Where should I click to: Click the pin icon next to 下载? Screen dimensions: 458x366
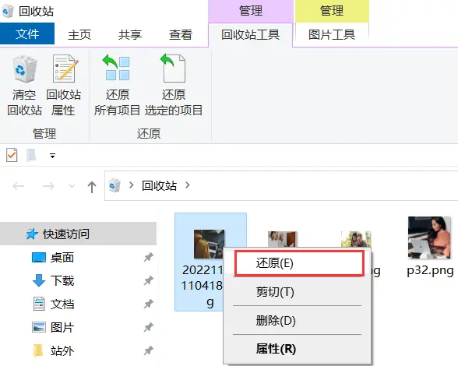(x=148, y=280)
